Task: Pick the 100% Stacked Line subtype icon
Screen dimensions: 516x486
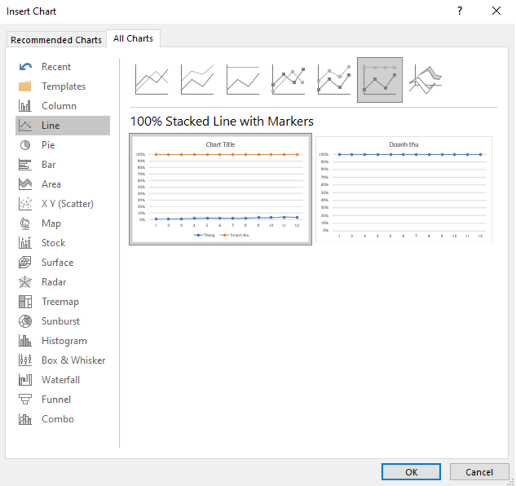Action: [x=243, y=80]
